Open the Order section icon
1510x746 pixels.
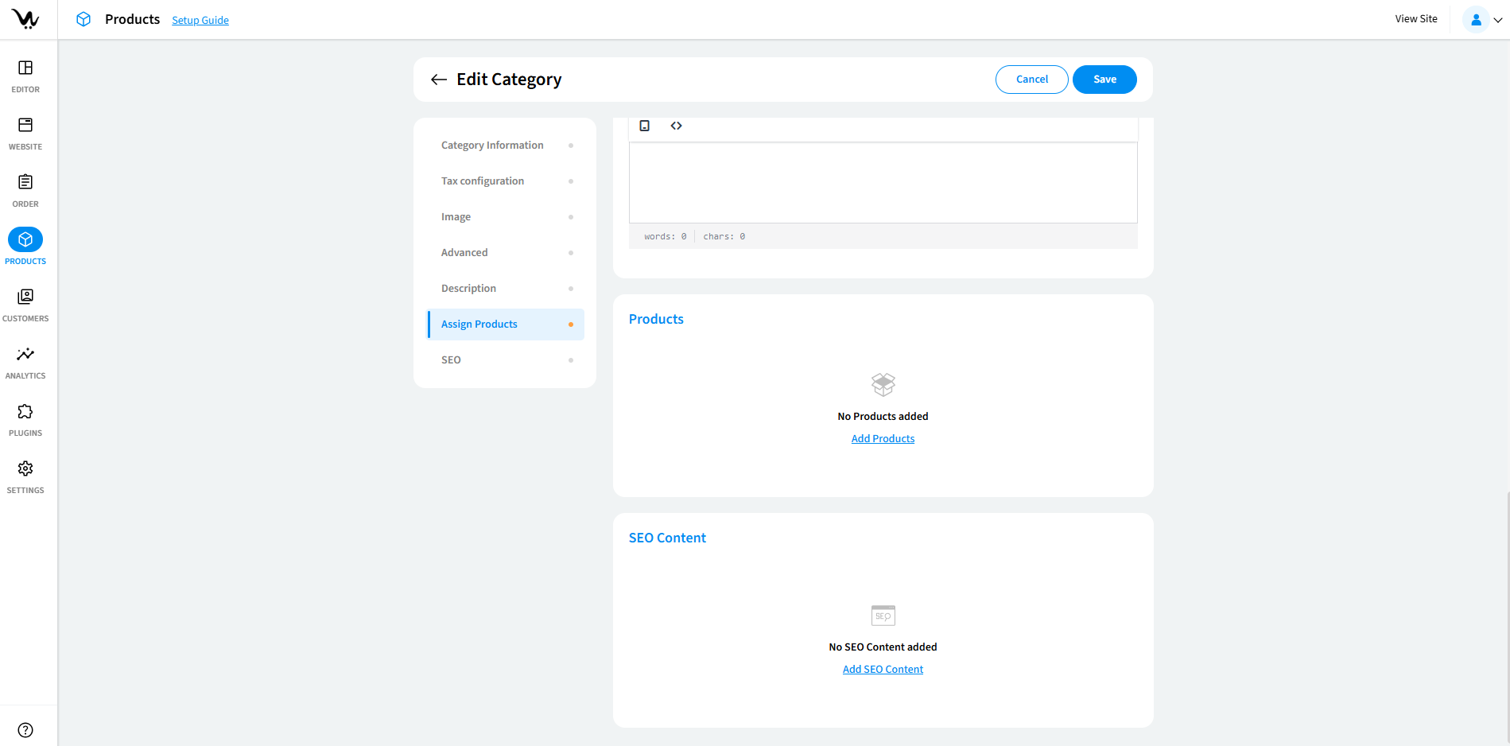[25, 183]
